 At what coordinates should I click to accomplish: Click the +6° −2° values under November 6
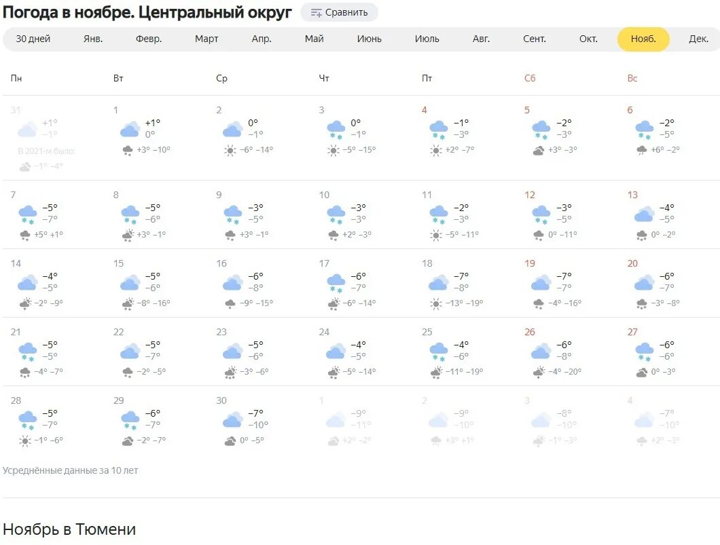666,150
